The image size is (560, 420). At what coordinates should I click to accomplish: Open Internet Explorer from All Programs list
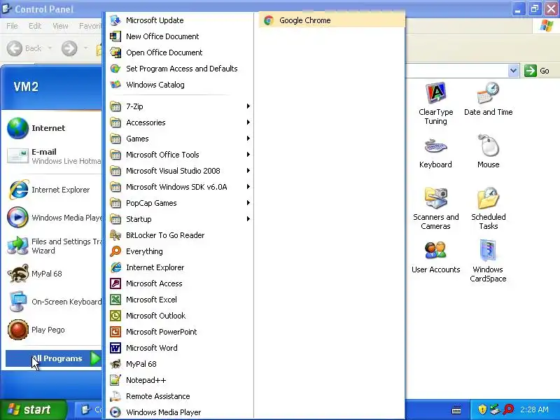[x=180, y=267]
